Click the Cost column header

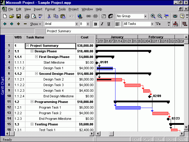pos(84,37)
